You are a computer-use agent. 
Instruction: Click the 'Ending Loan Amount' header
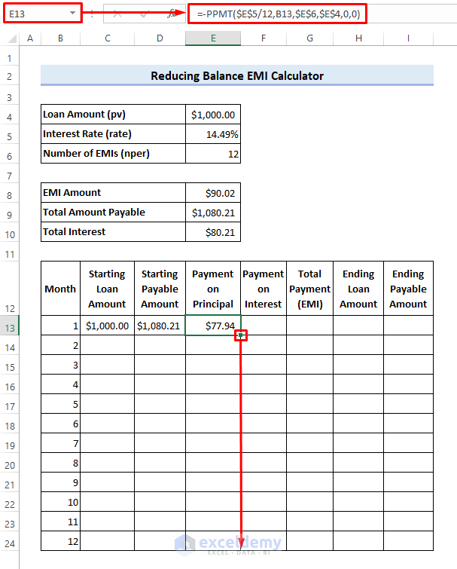358,289
